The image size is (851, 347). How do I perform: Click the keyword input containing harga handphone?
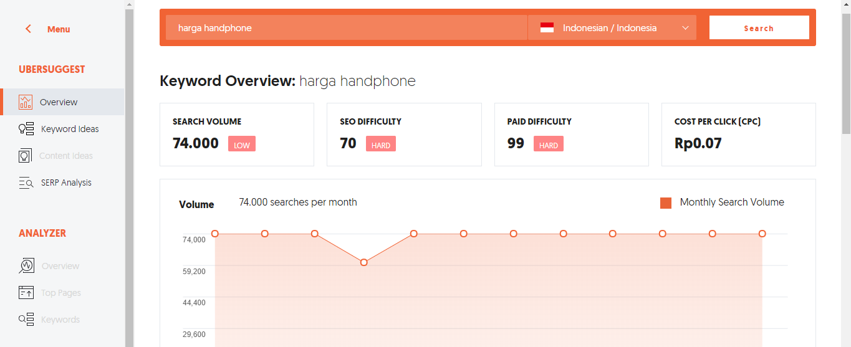[347, 28]
